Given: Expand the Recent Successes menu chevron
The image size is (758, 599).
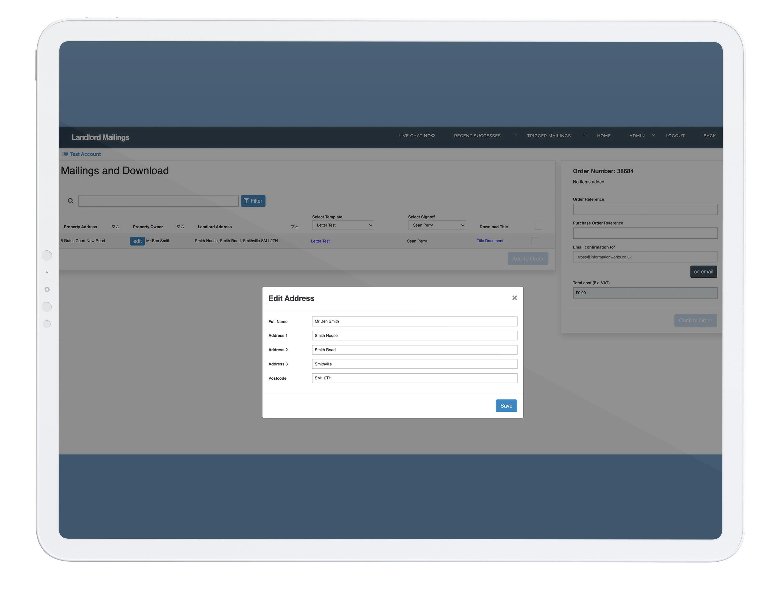Looking at the screenshot, I should tap(515, 135).
